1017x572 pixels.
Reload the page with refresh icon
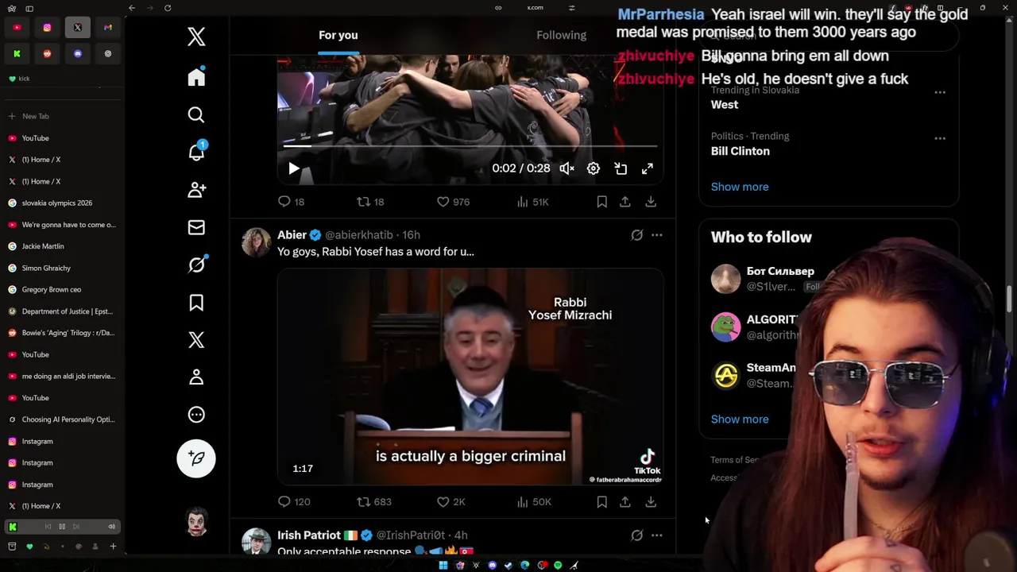click(168, 8)
